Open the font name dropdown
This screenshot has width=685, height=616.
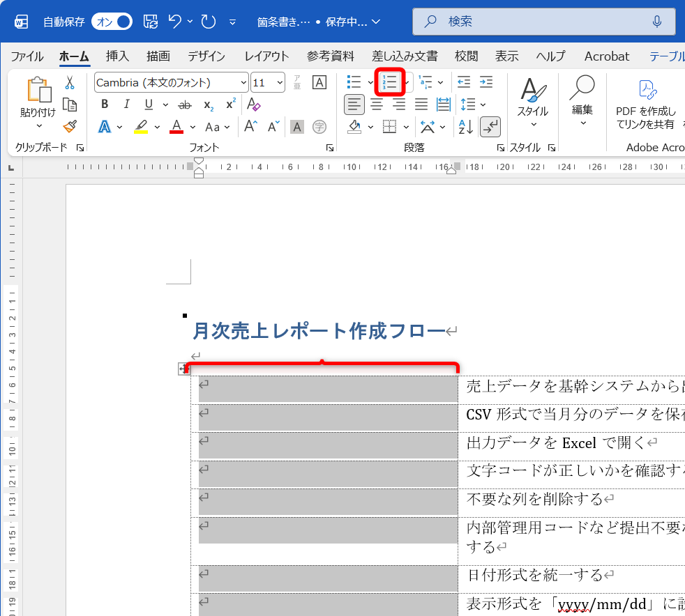click(243, 82)
